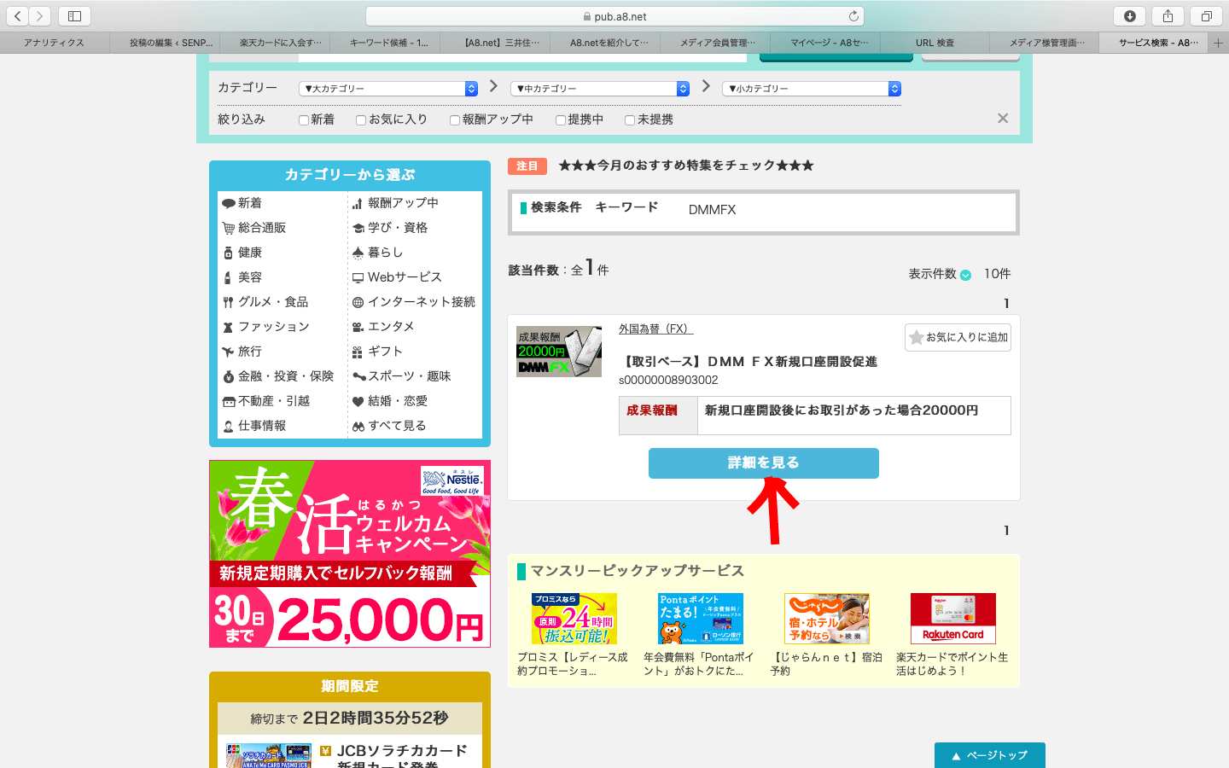Check the 新着 filter checkbox
The width and height of the screenshot is (1229, 768).
(x=304, y=120)
